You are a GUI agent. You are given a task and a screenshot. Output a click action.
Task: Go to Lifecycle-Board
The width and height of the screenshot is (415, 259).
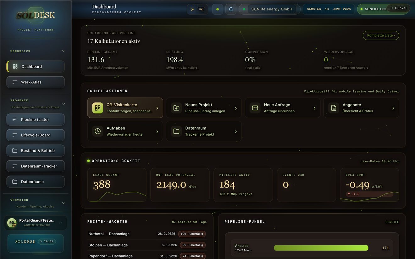(36, 135)
